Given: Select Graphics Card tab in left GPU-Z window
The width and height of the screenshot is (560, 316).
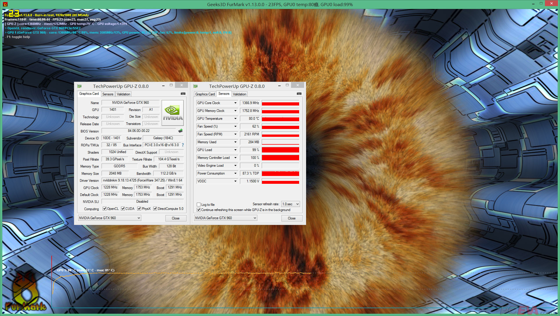Looking at the screenshot, I should (89, 94).
